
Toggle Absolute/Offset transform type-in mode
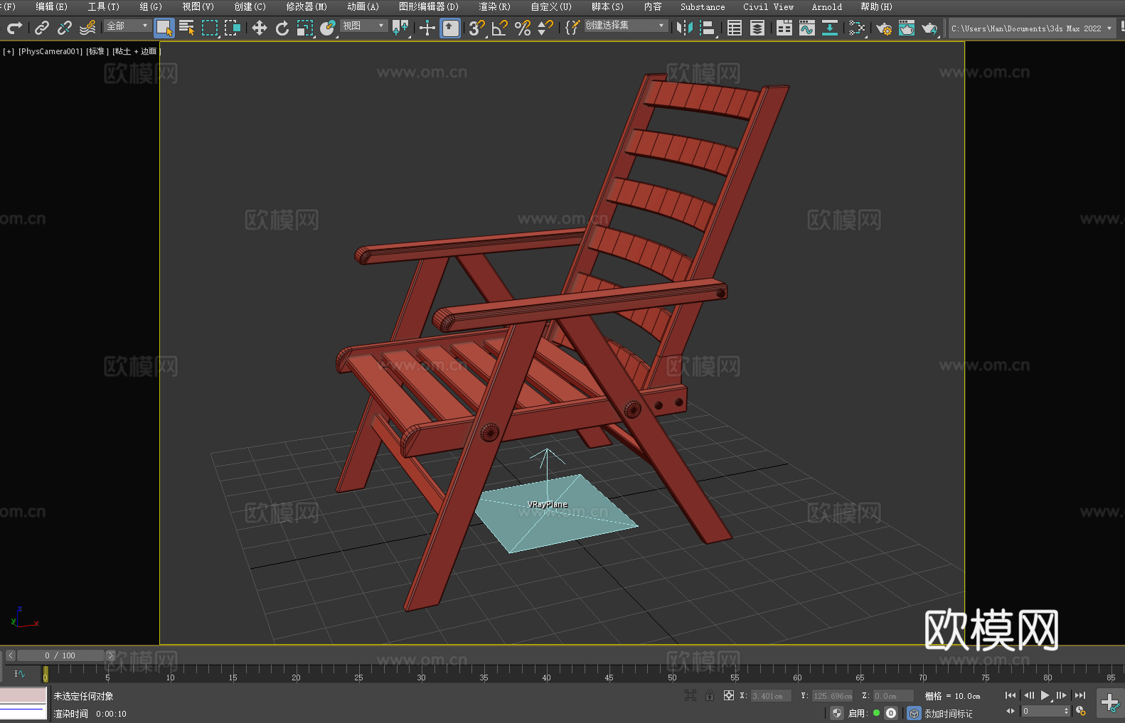729,695
